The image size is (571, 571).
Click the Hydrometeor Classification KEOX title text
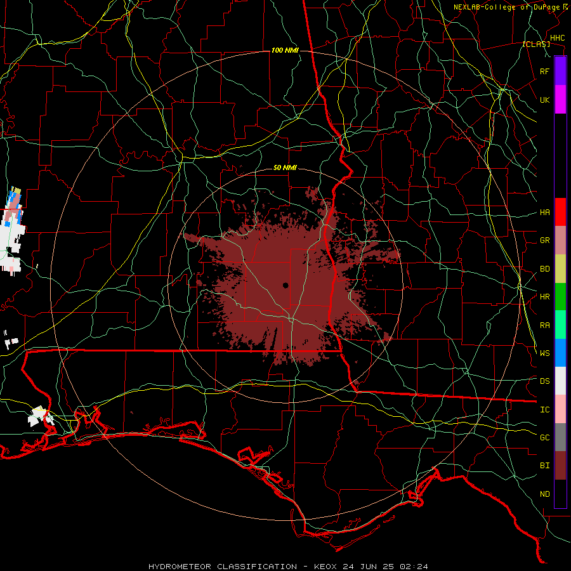click(288, 567)
